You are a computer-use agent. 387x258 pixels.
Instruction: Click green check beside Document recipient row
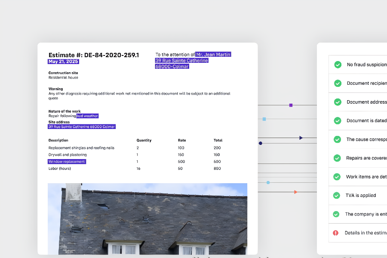point(338,83)
